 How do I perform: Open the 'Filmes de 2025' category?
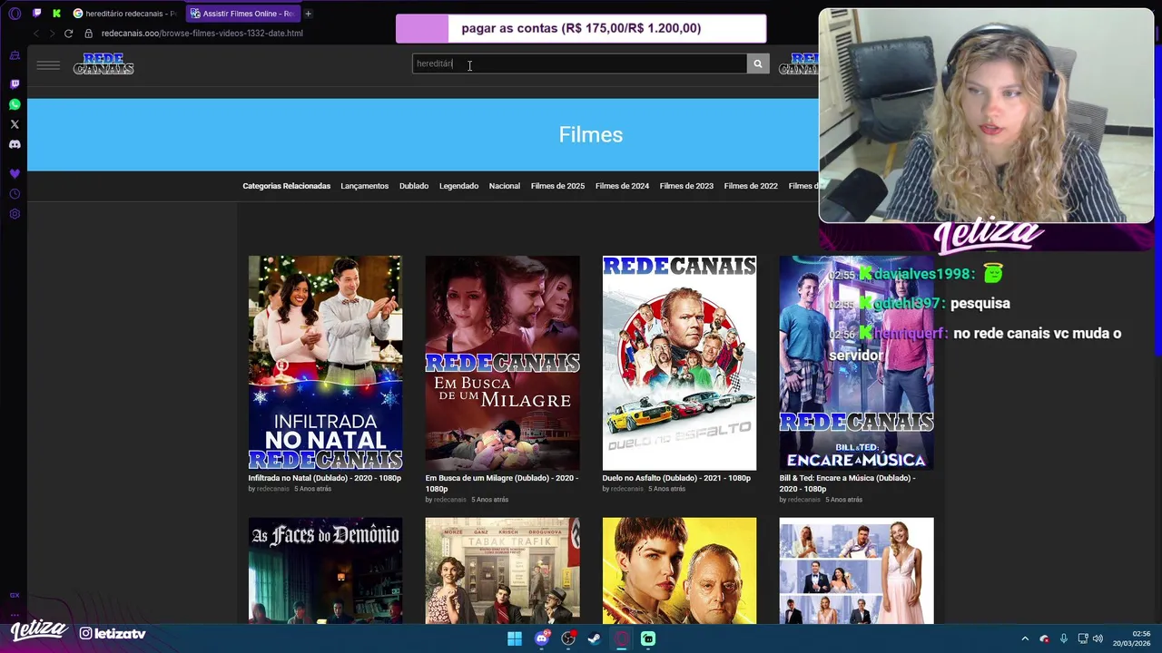point(557,186)
